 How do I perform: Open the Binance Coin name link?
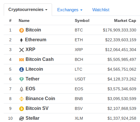pyautogui.click(x=40, y=98)
